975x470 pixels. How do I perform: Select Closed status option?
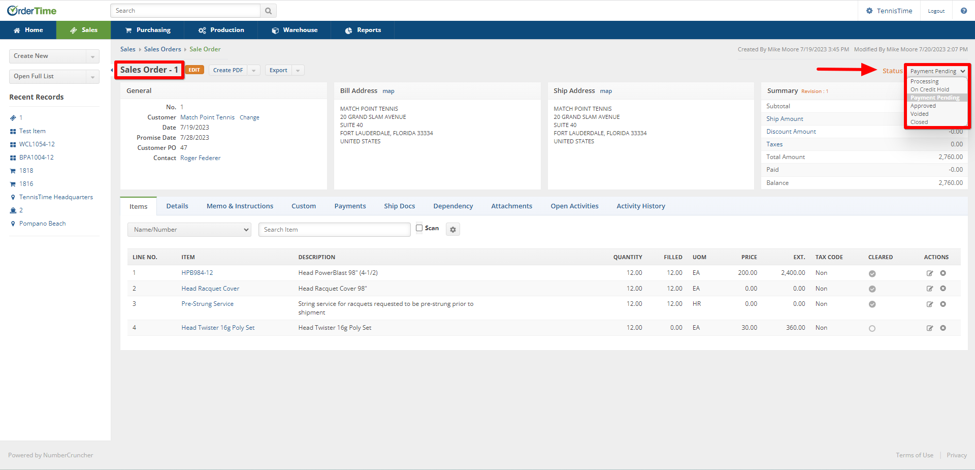point(919,122)
